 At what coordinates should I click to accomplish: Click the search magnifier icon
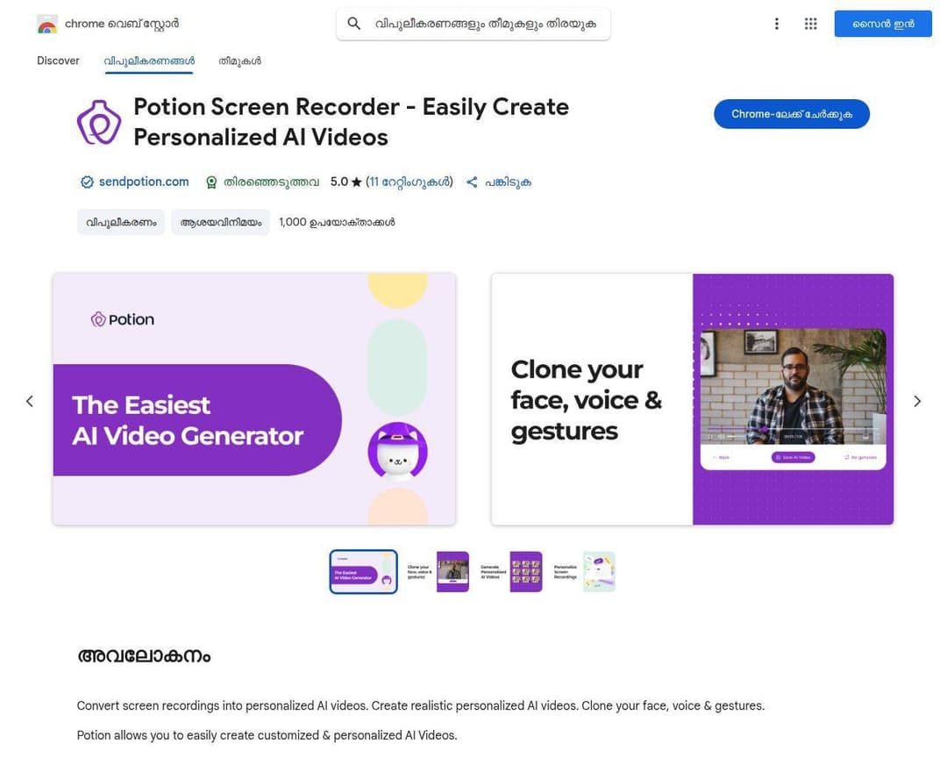[354, 24]
